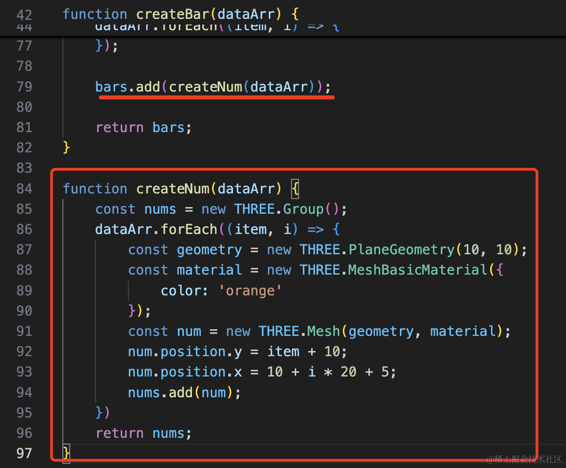The width and height of the screenshot is (566, 468).
Task: Click 'THREE.Mesh' on line 91
Action: click(x=300, y=331)
